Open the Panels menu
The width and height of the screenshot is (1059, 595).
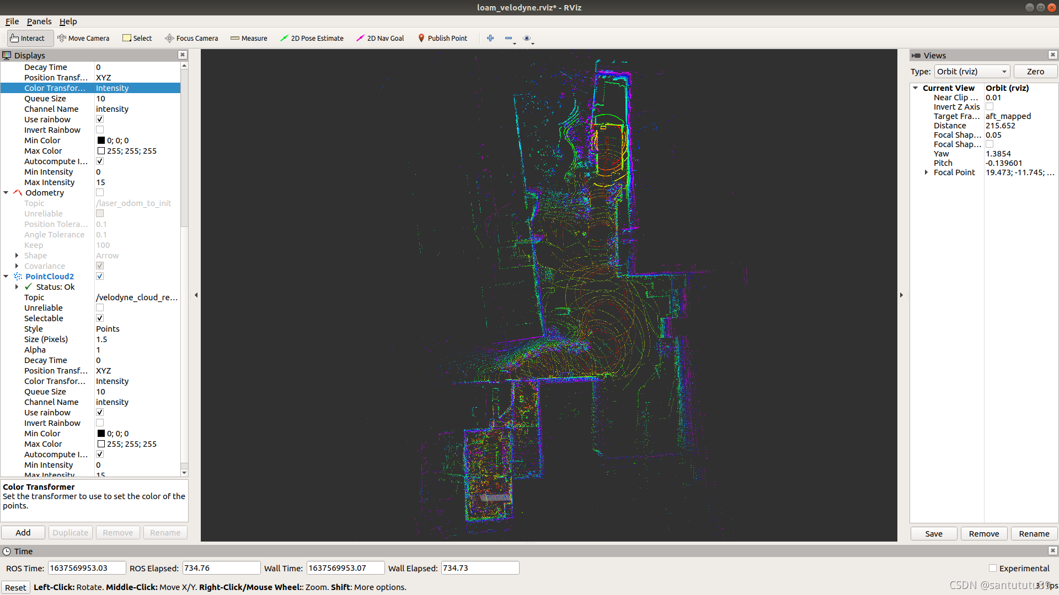click(x=39, y=21)
